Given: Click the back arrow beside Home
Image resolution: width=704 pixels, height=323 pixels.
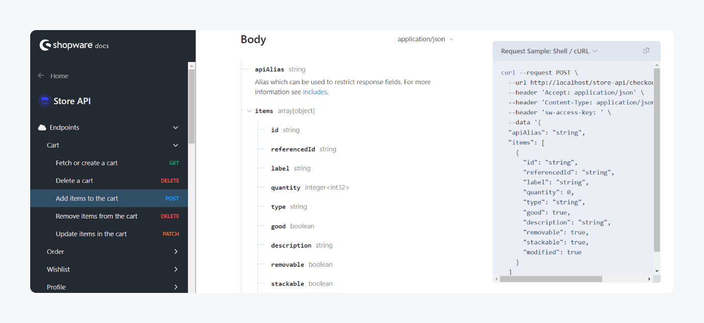Looking at the screenshot, I should tap(40, 75).
